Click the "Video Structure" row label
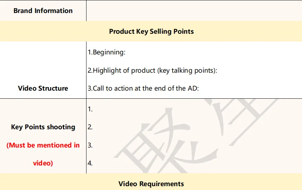This screenshot has width=302, height=190. pyautogui.click(x=43, y=88)
